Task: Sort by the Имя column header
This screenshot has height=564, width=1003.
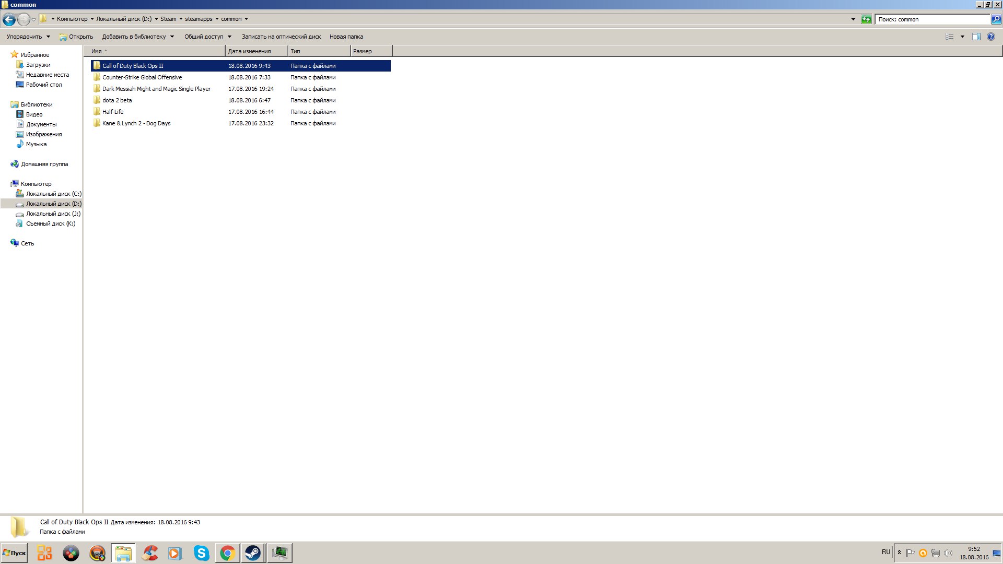Action: pyautogui.click(x=155, y=51)
